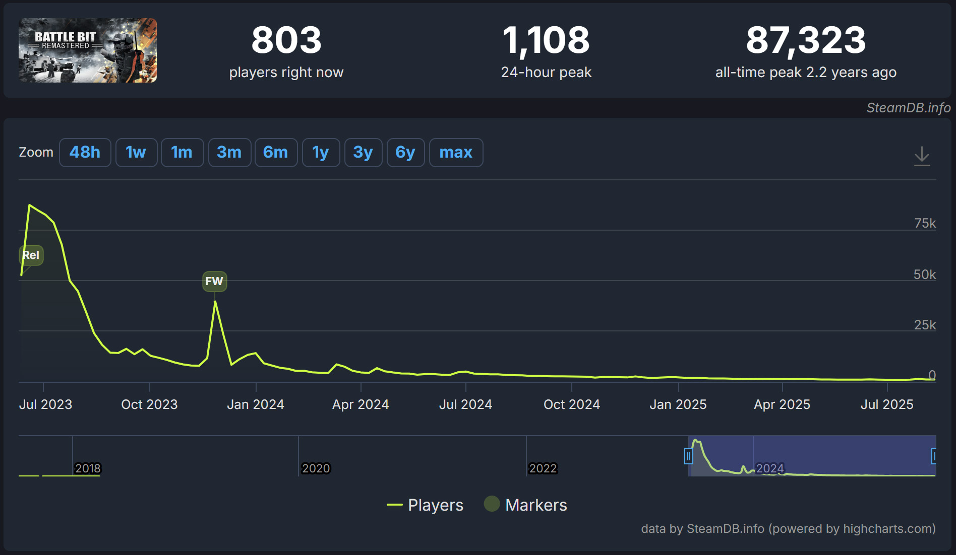
Task: Click the 2020 label in navigator
Action: pyautogui.click(x=316, y=468)
